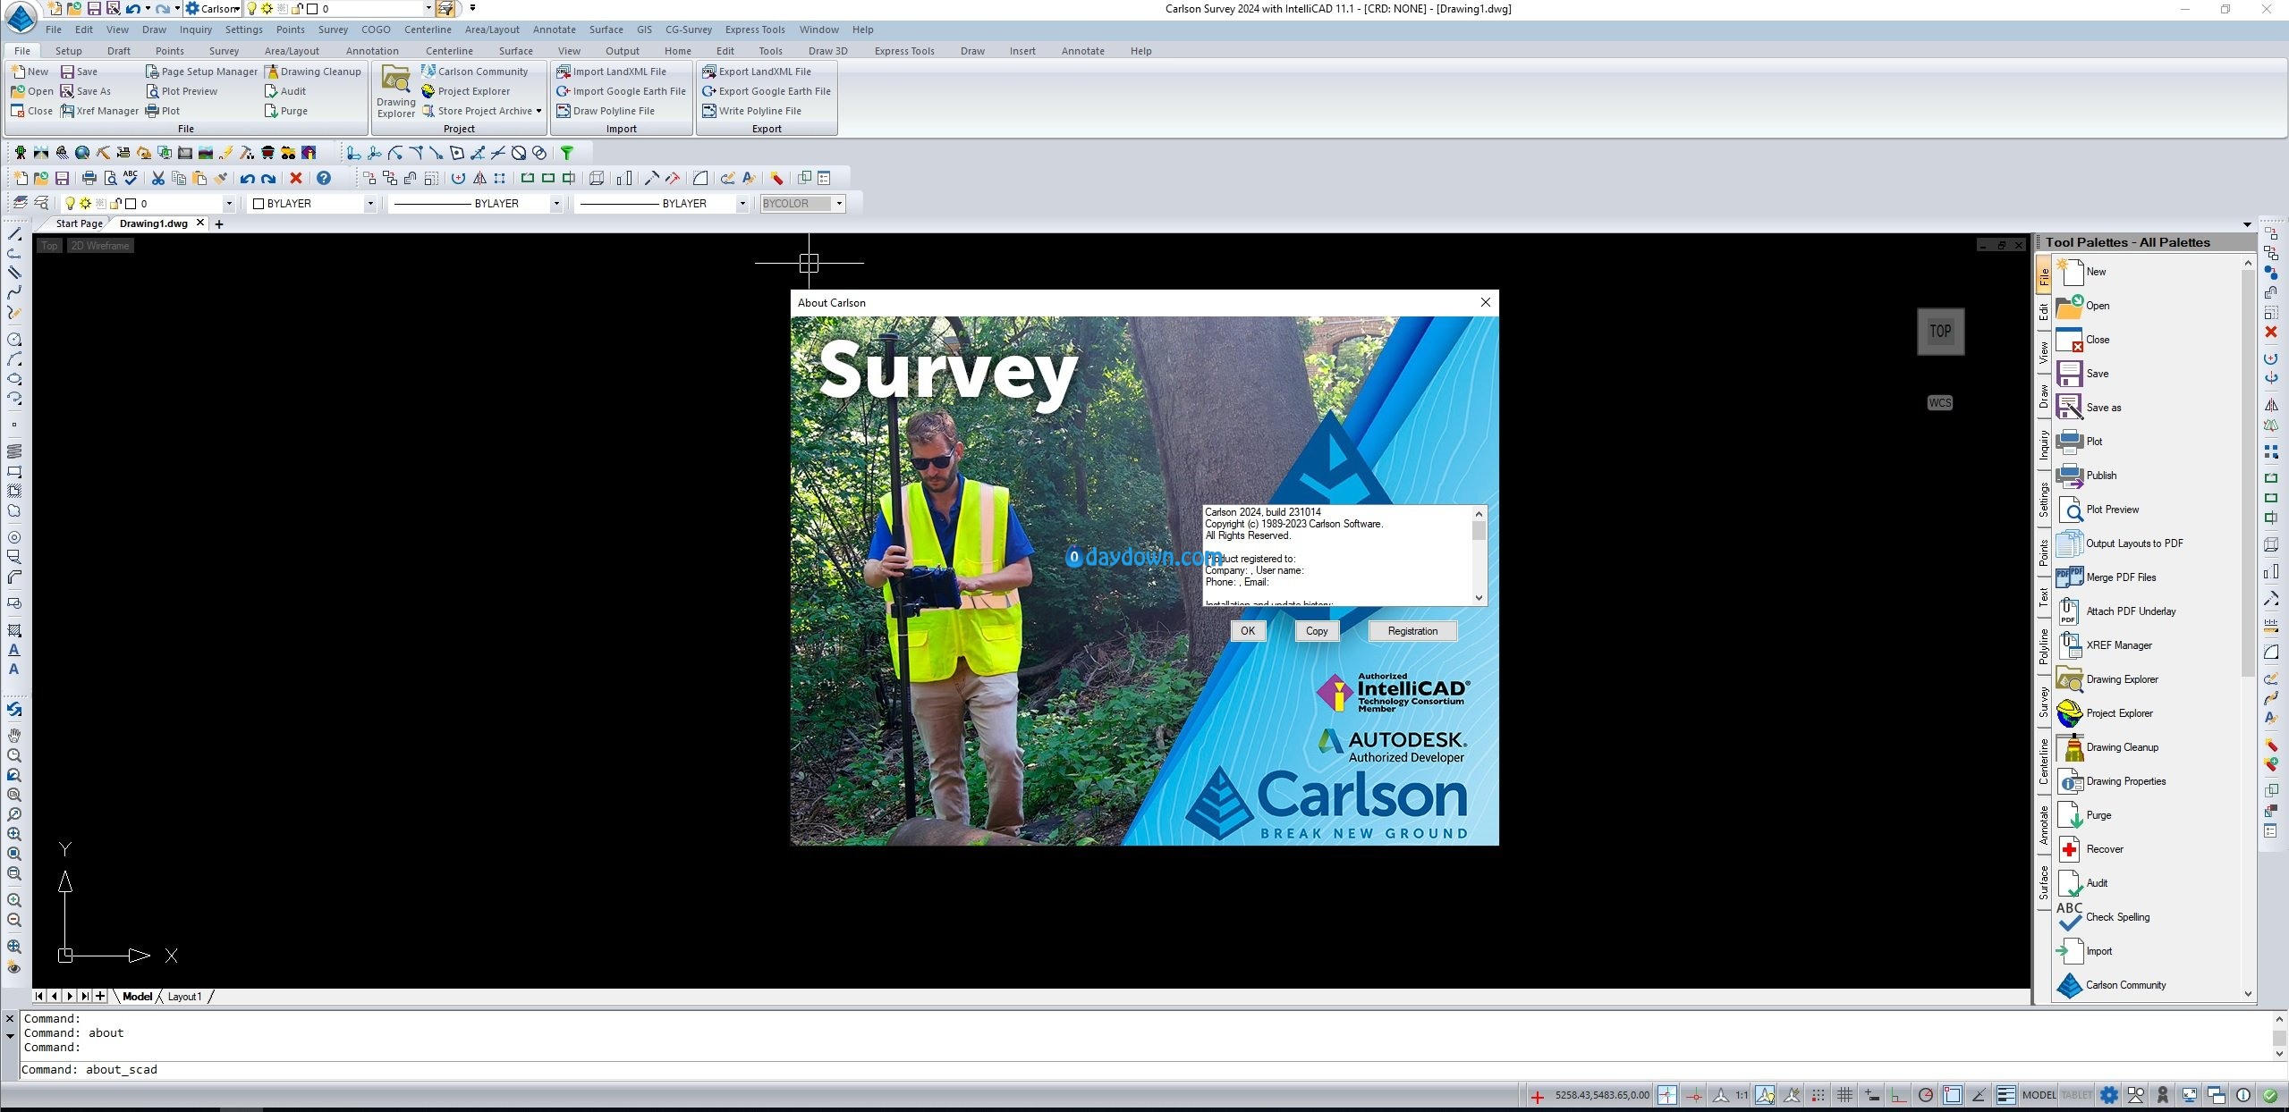The height and width of the screenshot is (1112, 2289).
Task: Click the Spell Check ABC toolbar icon
Action: [131, 178]
